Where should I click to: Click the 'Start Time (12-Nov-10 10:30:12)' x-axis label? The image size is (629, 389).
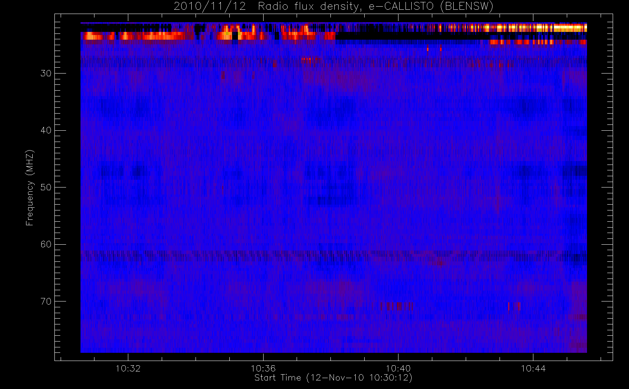click(x=333, y=378)
